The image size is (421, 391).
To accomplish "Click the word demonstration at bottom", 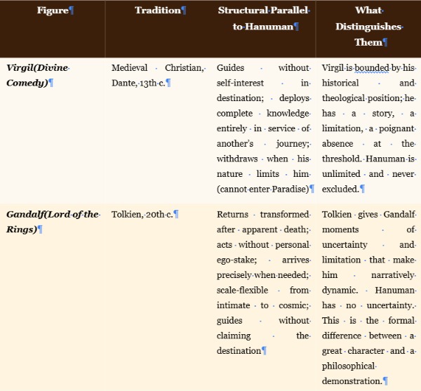I will pyautogui.click(x=352, y=381).
